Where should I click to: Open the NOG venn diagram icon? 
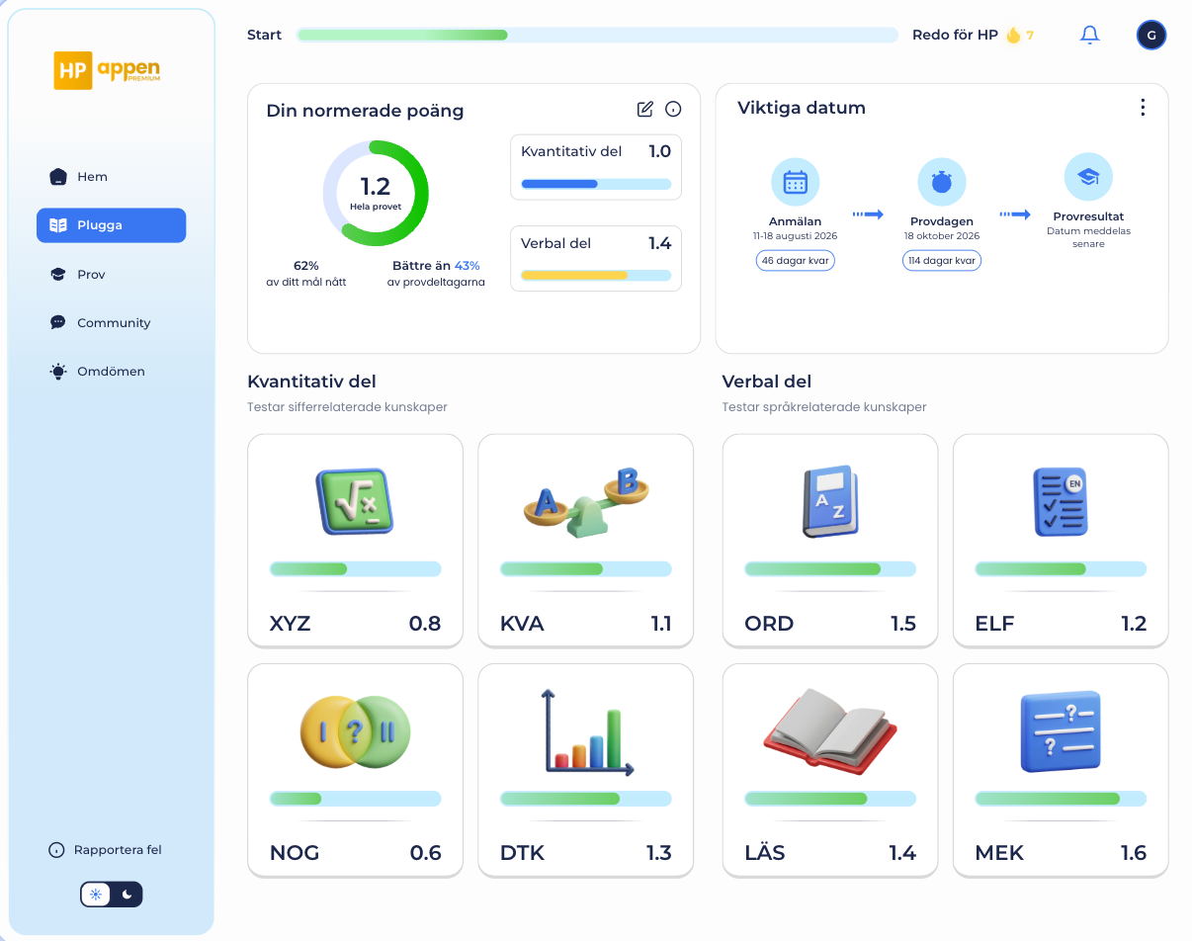[355, 731]
